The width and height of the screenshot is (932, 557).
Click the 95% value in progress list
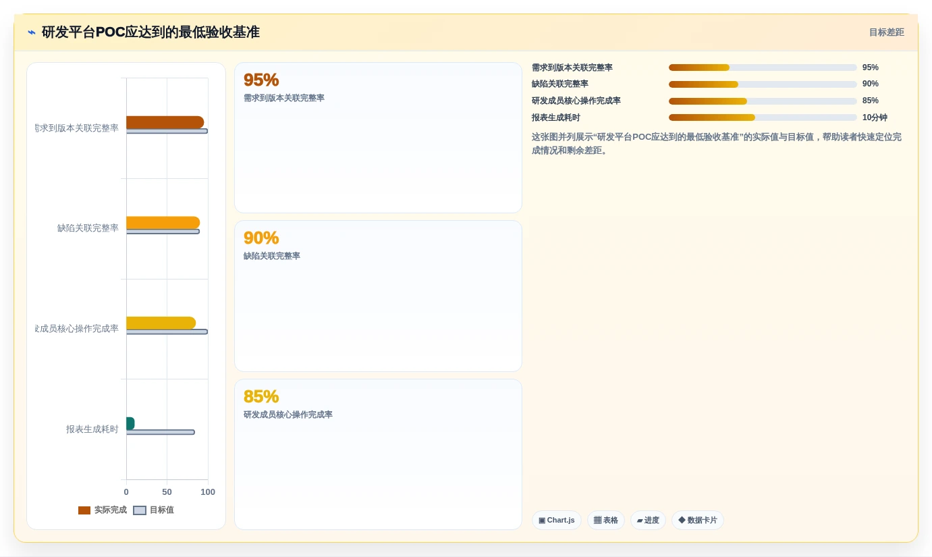[x=871, y=68]
